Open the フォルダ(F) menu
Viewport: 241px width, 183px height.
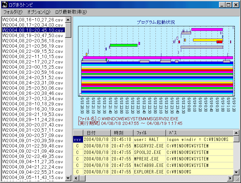(13, 12)
